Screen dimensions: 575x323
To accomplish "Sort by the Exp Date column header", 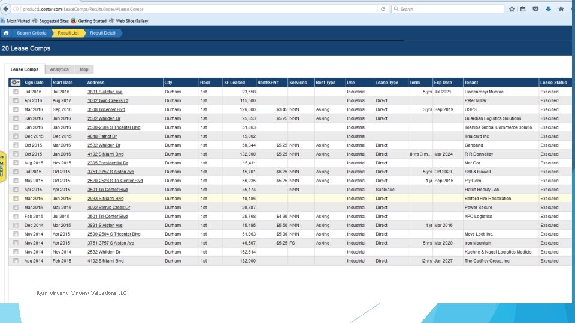I will coord(447,83).
